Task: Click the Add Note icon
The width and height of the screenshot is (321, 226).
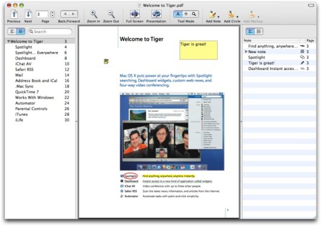Action: pos(212,15)
